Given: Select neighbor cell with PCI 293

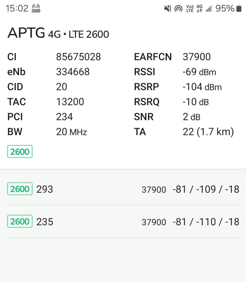Looking at the screenshot, I should pyautogui.click(x=123, y=189).
